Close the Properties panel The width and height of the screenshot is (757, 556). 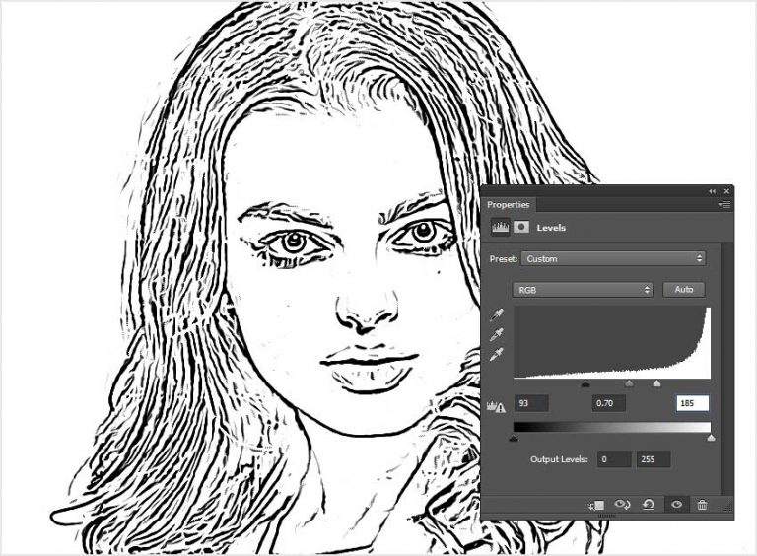pyautogui.click(x=726, y=191)
